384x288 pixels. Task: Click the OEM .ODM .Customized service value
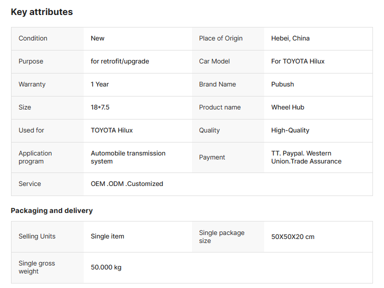pos(127,184)
